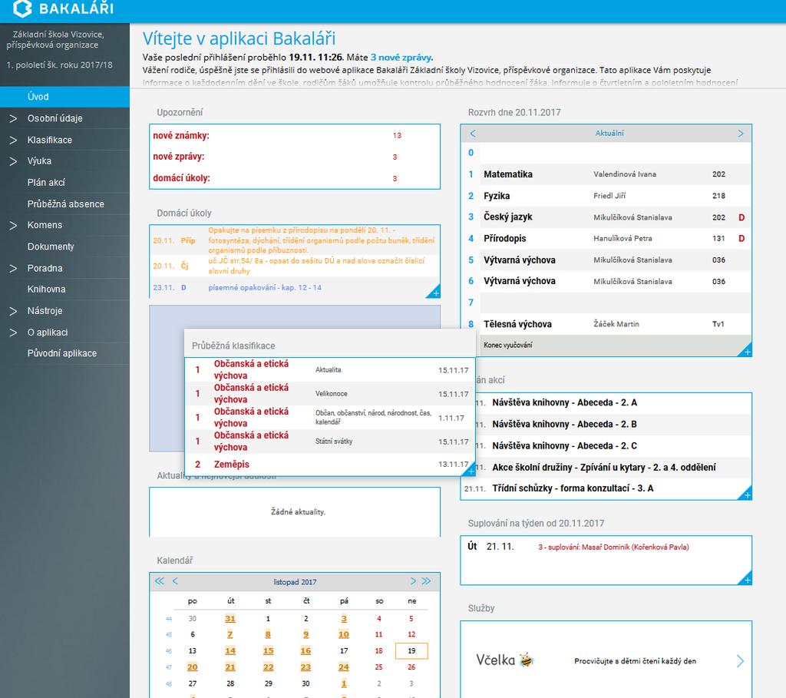The image size is (786, 698).
Task: Expand Komens menu
Action: point(13,225)
